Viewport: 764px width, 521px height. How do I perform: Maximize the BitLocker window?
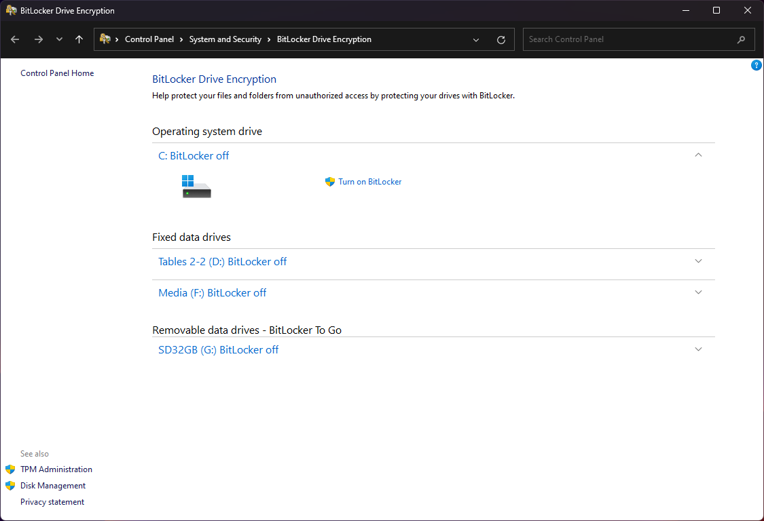pyautogui.click(x=716, y=10)
